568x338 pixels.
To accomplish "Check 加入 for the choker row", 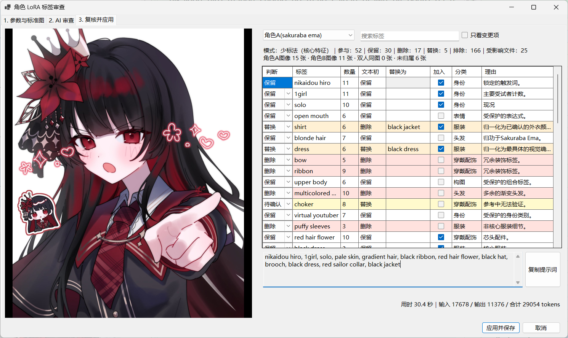I will (441, 204).
